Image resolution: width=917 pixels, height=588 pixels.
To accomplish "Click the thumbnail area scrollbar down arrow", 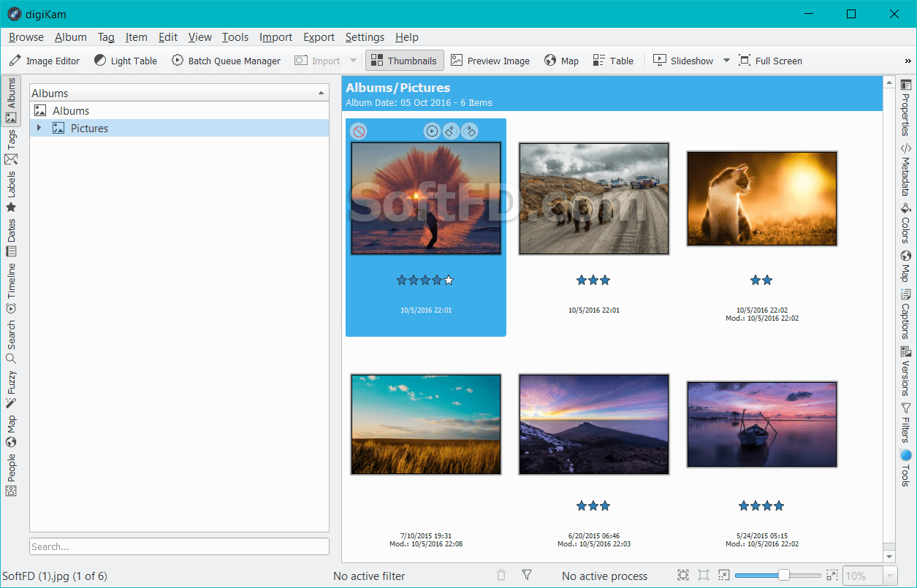I will point(889,557).
